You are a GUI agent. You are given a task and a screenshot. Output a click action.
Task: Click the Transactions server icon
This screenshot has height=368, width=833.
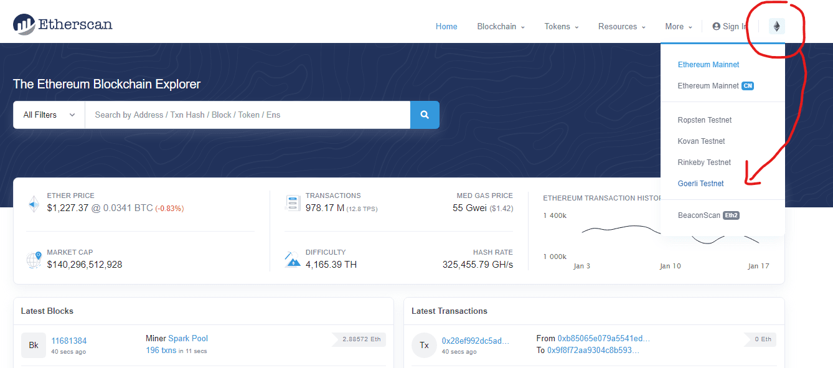(293, 202)
